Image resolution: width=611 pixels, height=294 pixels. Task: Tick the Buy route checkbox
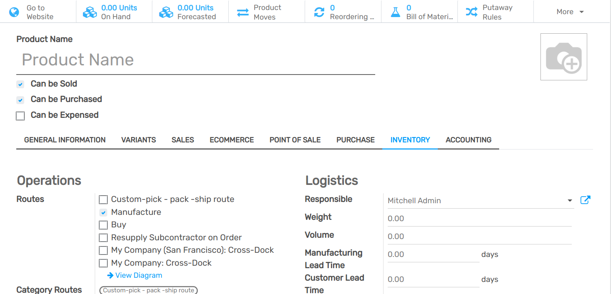[x=103, y=225]
